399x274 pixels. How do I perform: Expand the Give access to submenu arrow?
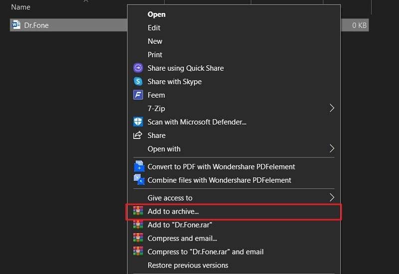(x=332, y=198)
